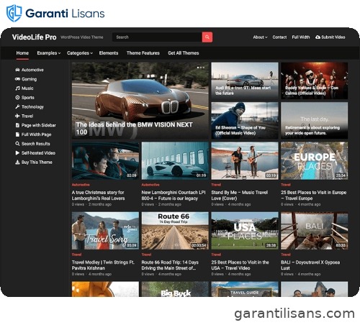Click the Buy This Theme download icon
360x325 pixels.
pyautogui.click(x=17, y=162)
